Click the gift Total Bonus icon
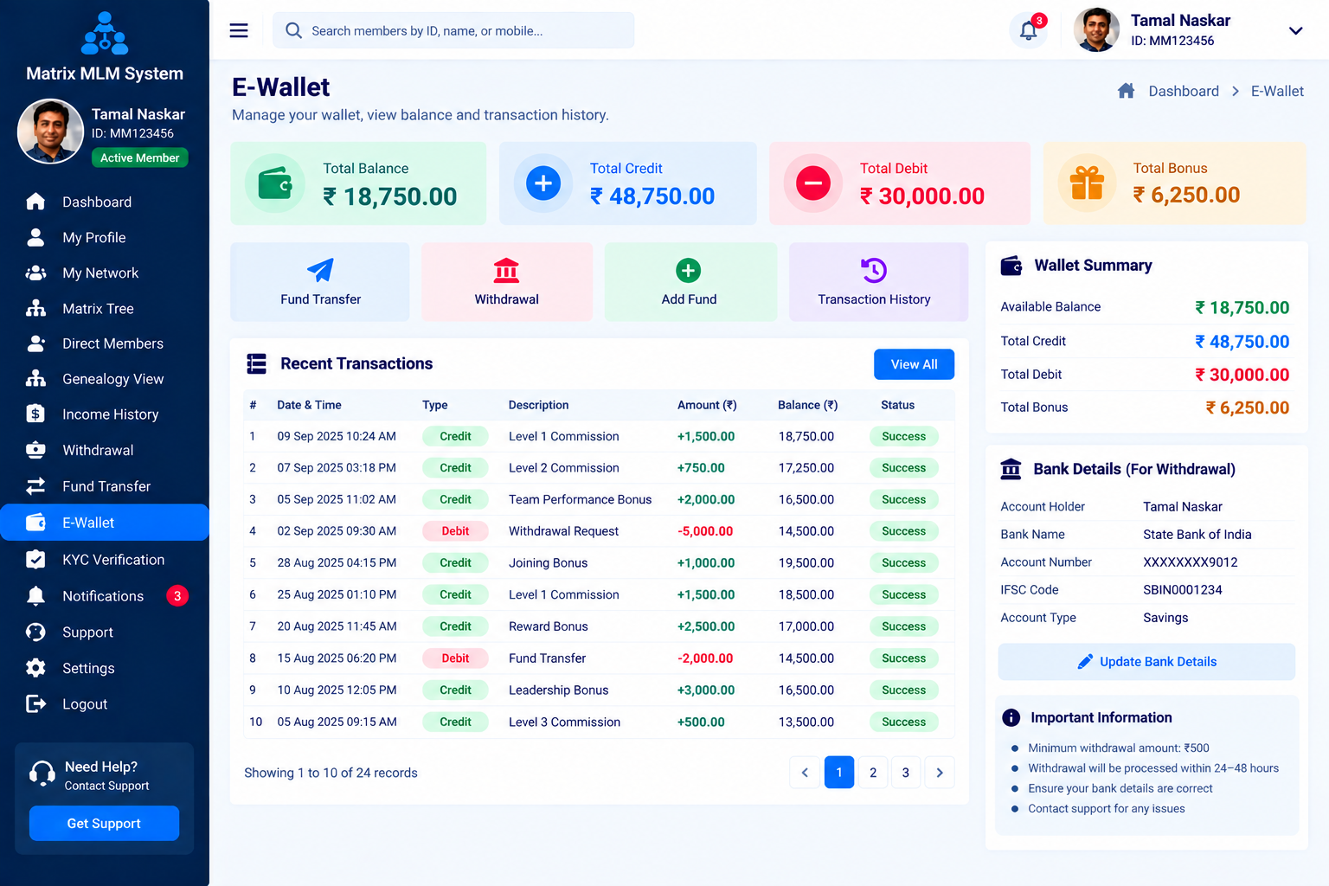 point(1087,183)
